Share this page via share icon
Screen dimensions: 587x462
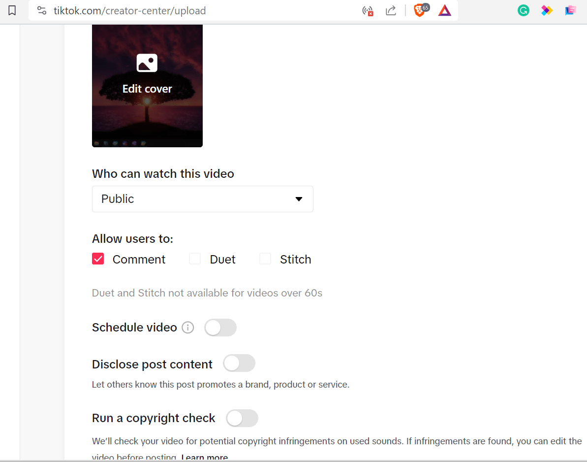point(391,10)
